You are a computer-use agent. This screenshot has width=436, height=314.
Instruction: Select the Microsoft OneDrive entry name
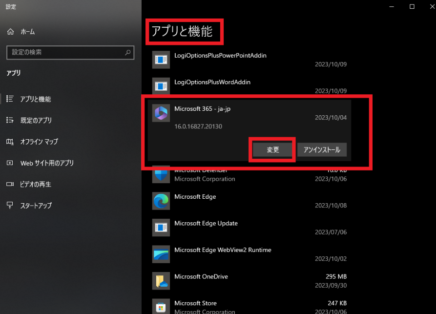pyautogui.click(x=201, y=276)
